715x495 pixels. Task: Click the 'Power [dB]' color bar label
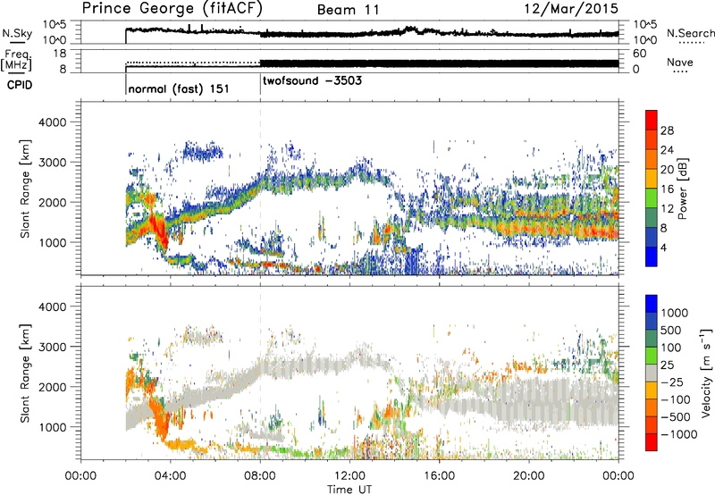coord(682,189)
